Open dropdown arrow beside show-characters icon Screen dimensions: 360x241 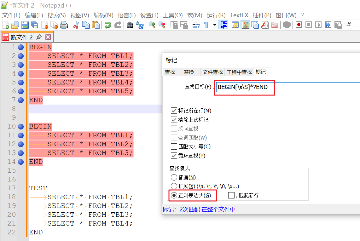215,25
